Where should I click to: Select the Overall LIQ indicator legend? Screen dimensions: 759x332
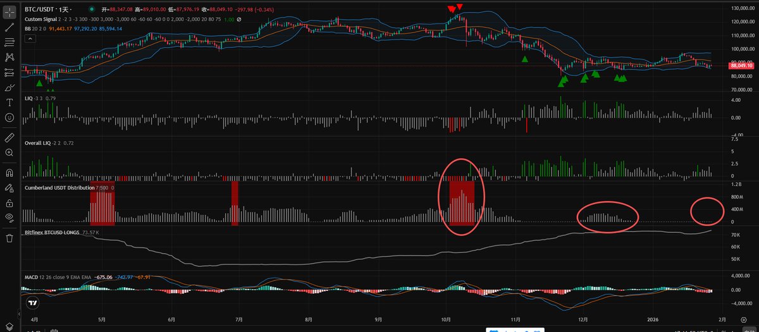[x=37, y=143]
